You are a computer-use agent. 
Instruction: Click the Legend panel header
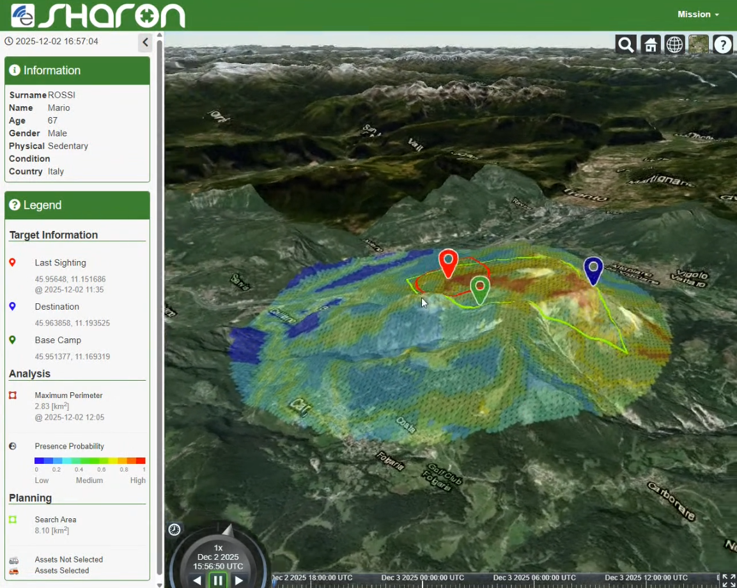coord(77,205)
